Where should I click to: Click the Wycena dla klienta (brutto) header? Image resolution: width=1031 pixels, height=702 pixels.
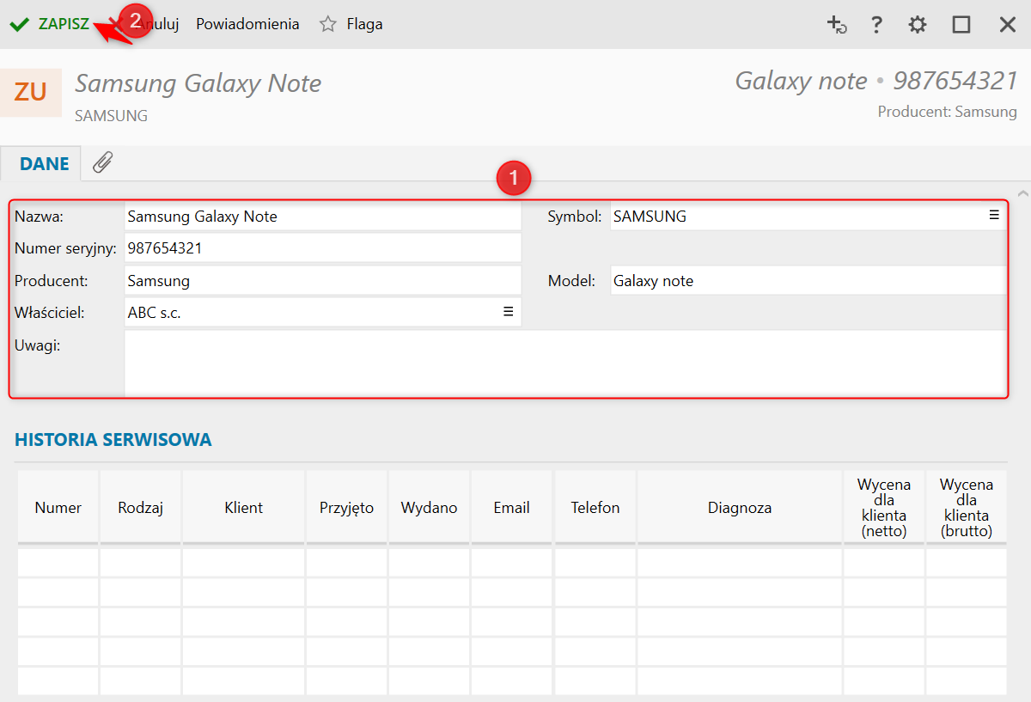click(x=967, y=508)
